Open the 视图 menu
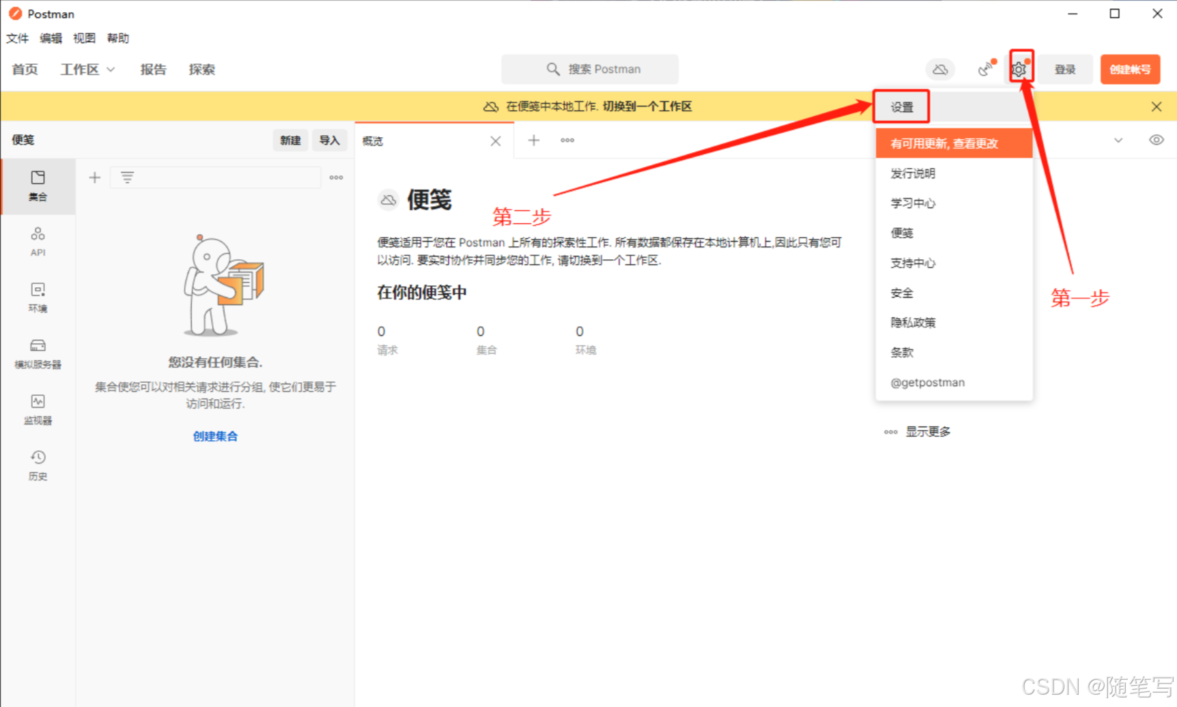Image resolution: width=1177 pixels, height=707 pixels. coord(84,38)
